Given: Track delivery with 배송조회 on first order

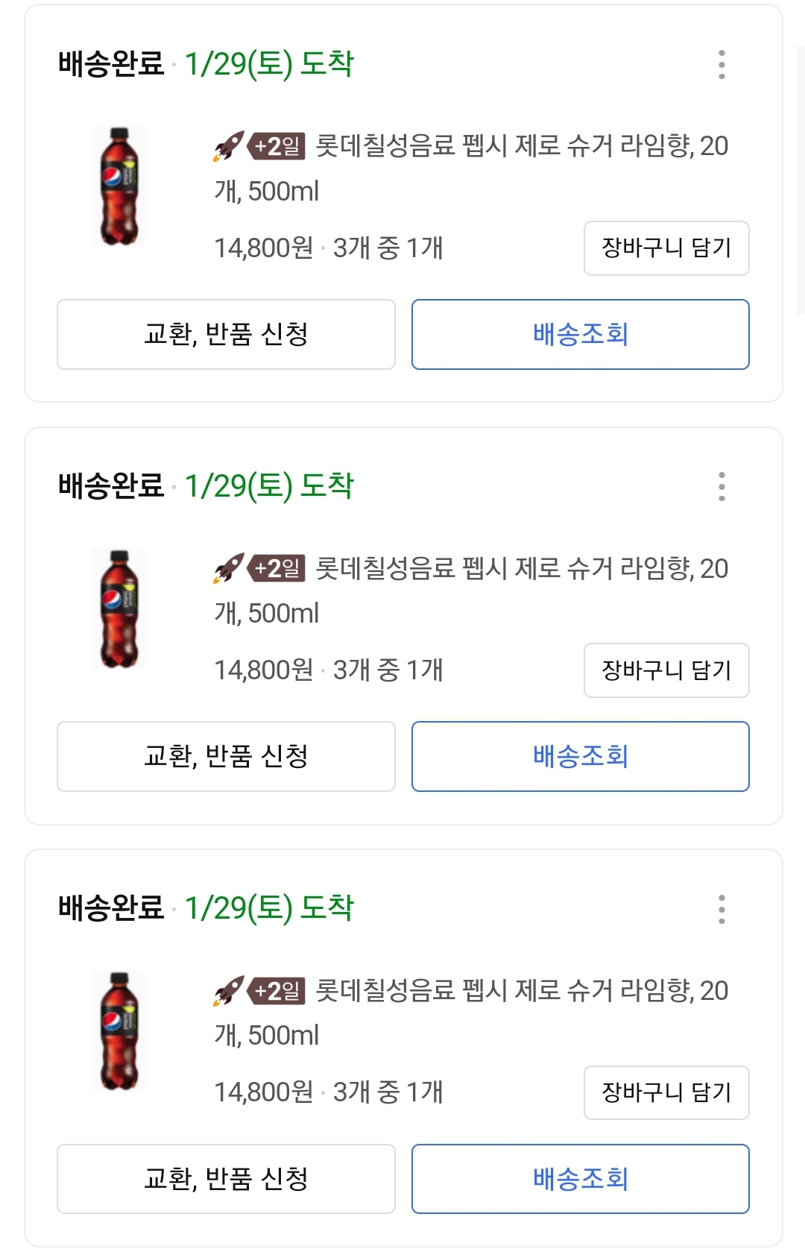Looking at the screenshot, I should [580, 335].
